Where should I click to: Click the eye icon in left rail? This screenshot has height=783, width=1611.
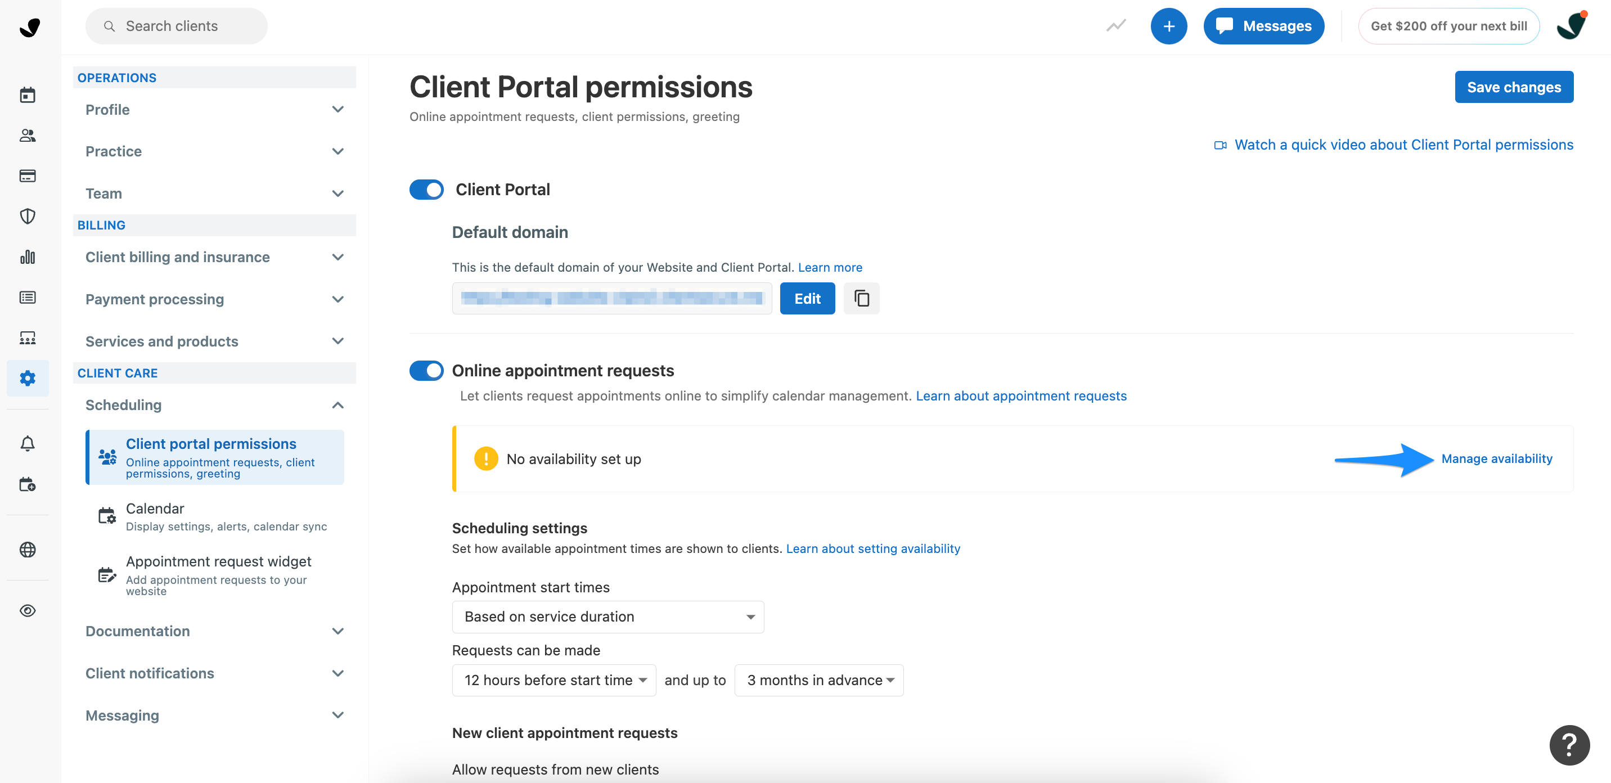click(x=28, y=610)
